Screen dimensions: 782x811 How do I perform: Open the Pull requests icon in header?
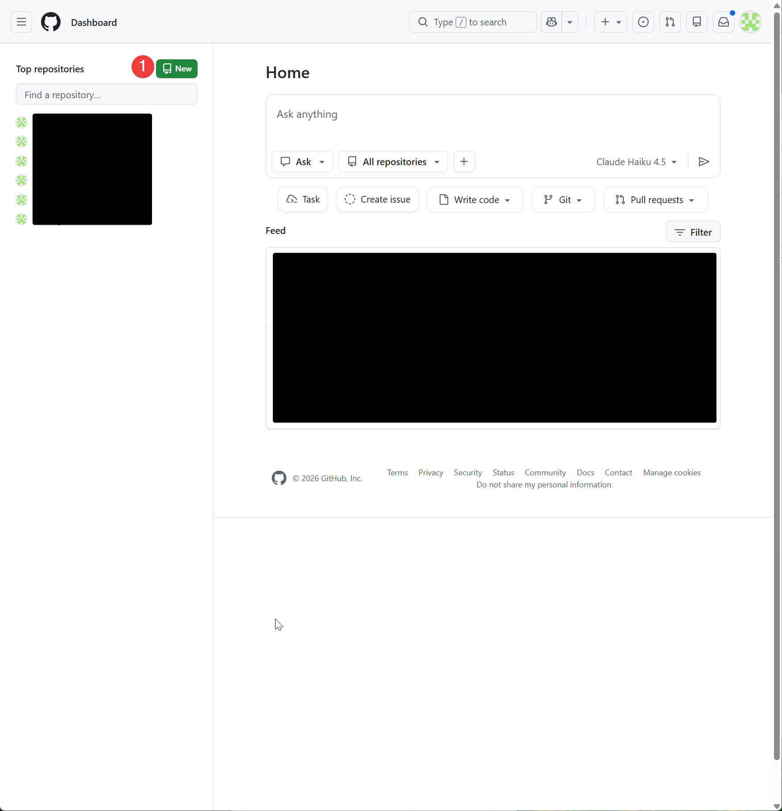click(x=670, y=22)
